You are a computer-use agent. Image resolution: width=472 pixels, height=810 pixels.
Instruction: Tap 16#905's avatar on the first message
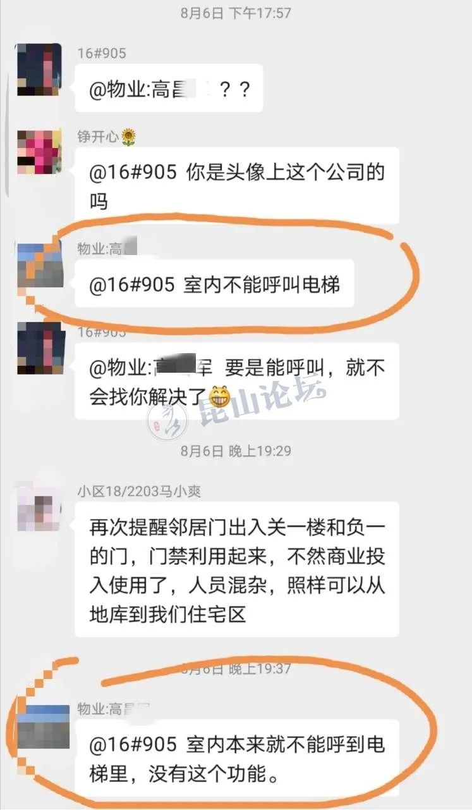pos(39,69)
